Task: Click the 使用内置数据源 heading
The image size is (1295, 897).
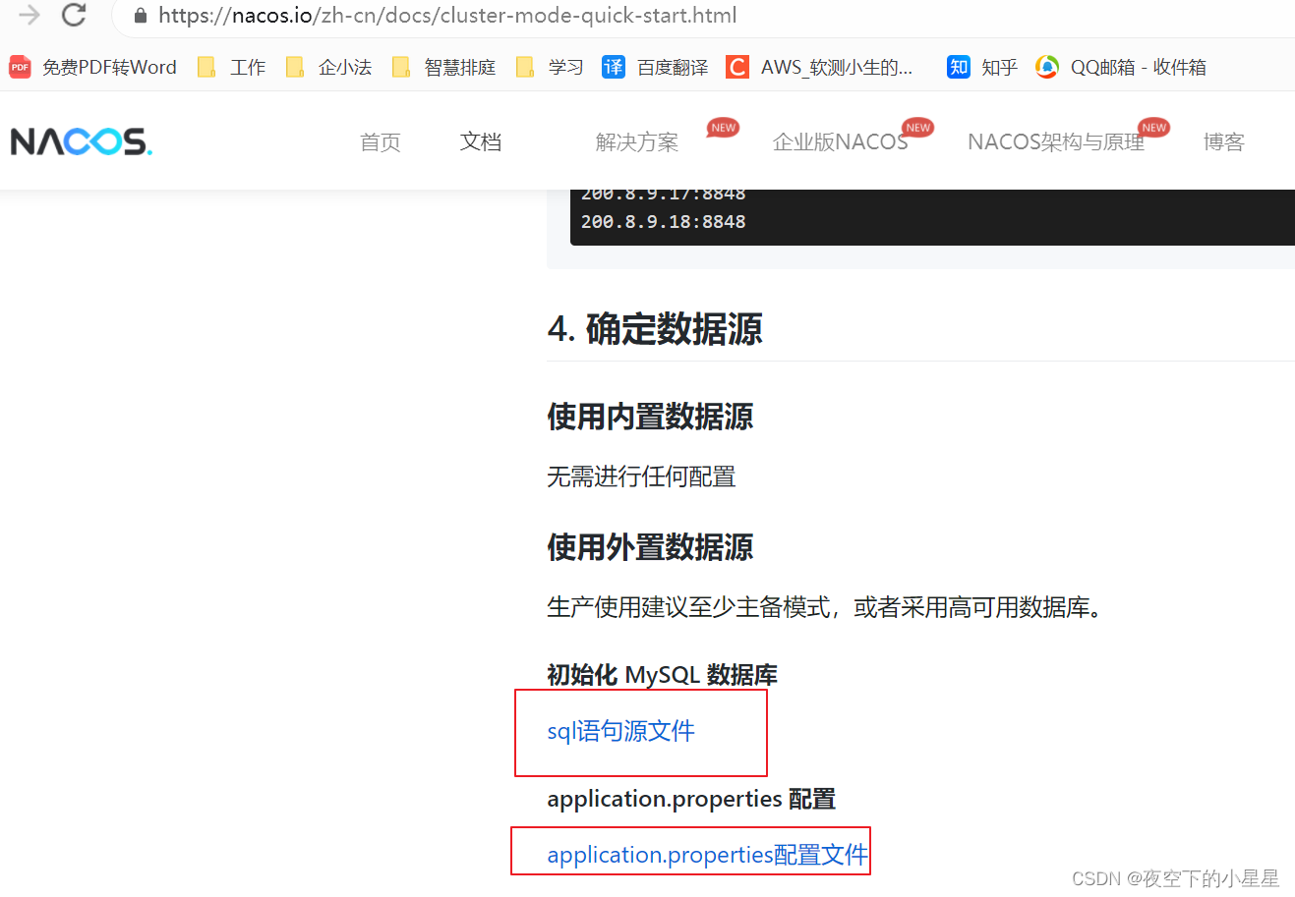Action: pyautogui.click(x=650, y=417)
